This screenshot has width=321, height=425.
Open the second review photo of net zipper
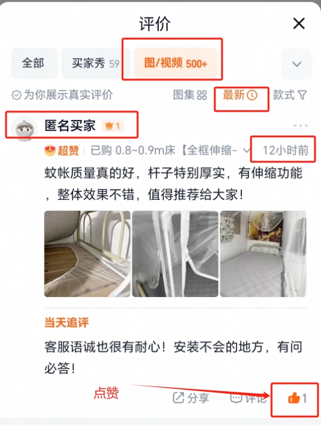click(x=175, y=254)
